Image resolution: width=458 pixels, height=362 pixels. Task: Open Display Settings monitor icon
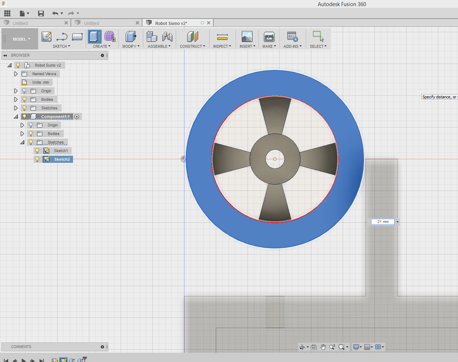click(x=356, y=347)
